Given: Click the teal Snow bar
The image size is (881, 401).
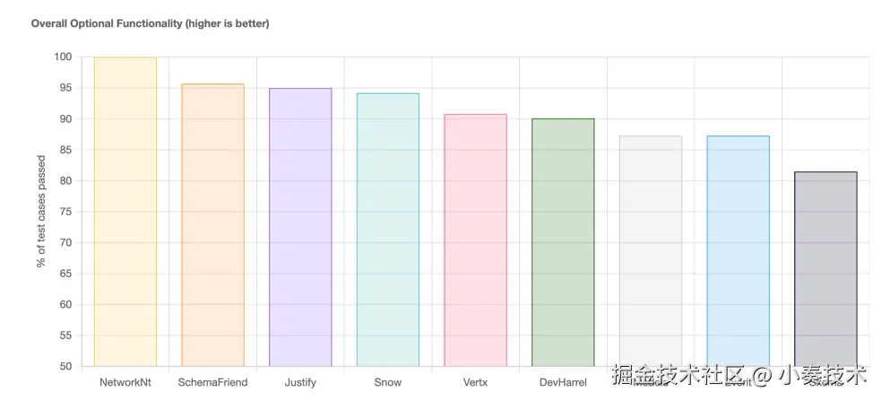Looking at the screenshot, I should (387, 230).
